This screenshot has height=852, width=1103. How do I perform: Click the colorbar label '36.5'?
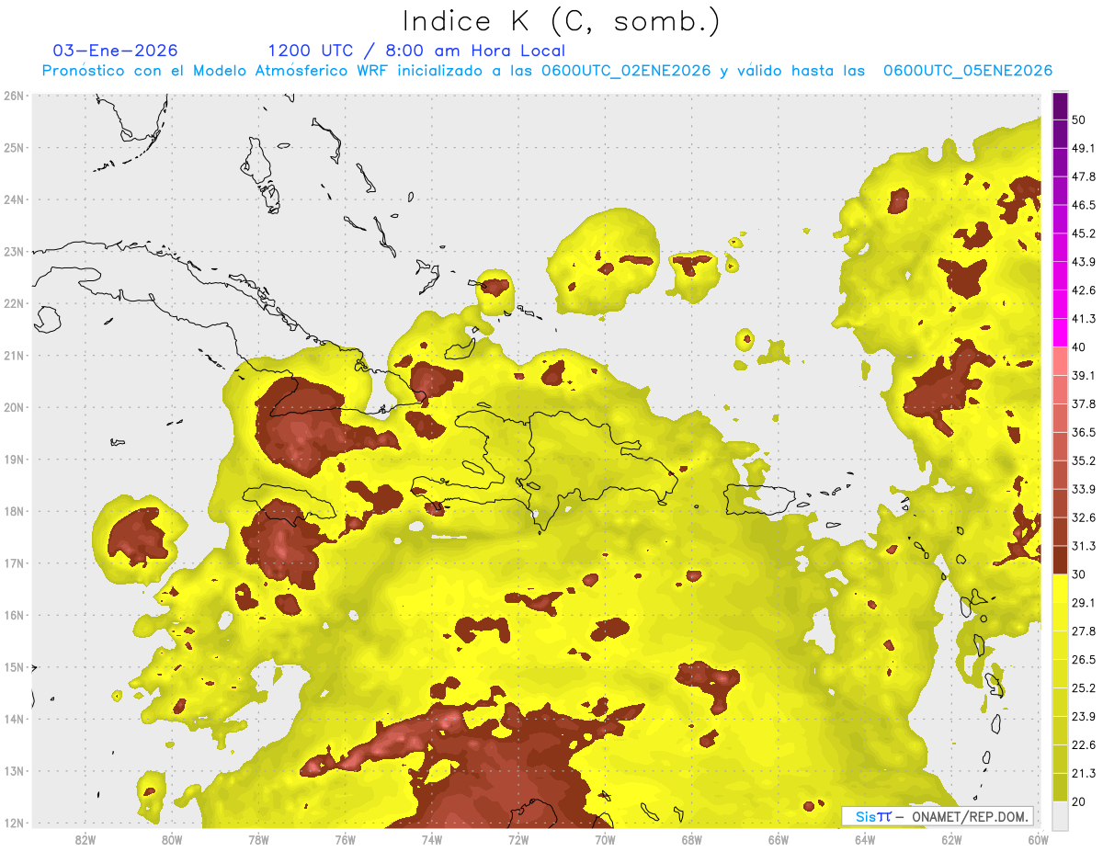click(x=1083, y=433)
